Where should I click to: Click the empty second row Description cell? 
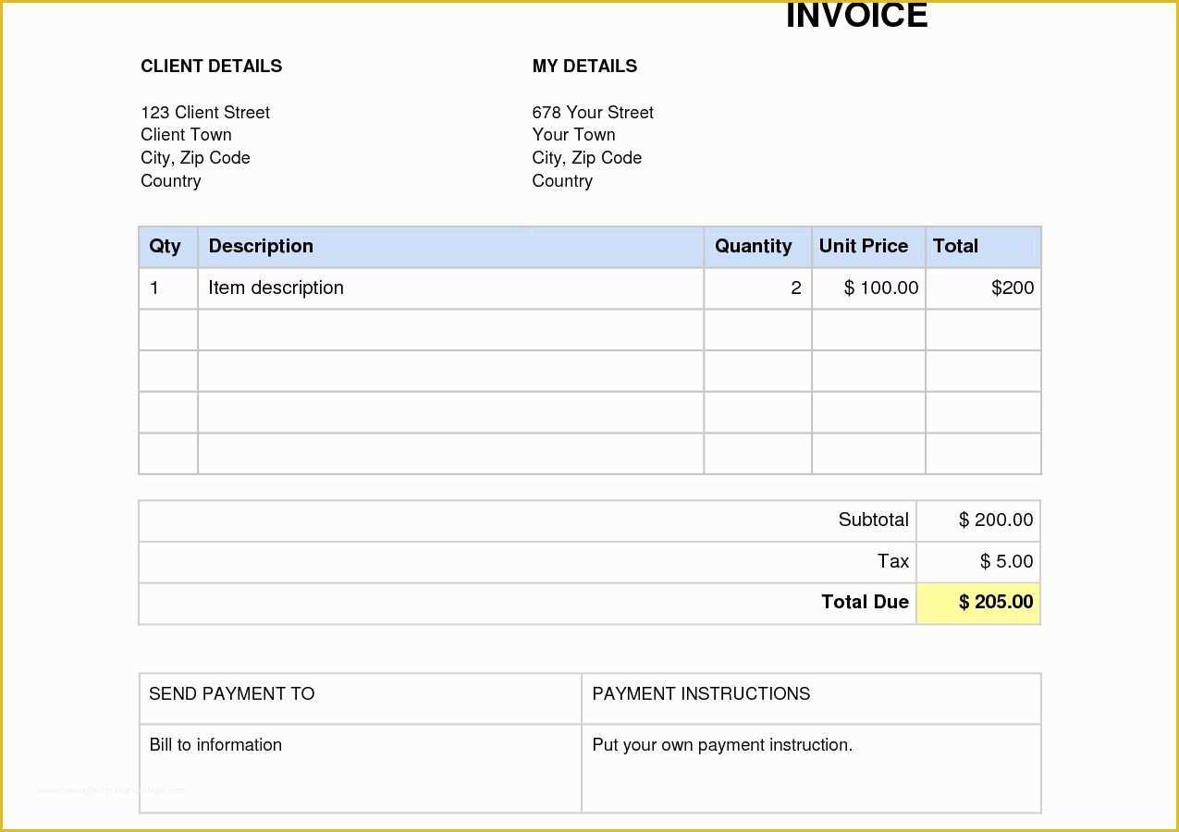(x=450, y=329)
